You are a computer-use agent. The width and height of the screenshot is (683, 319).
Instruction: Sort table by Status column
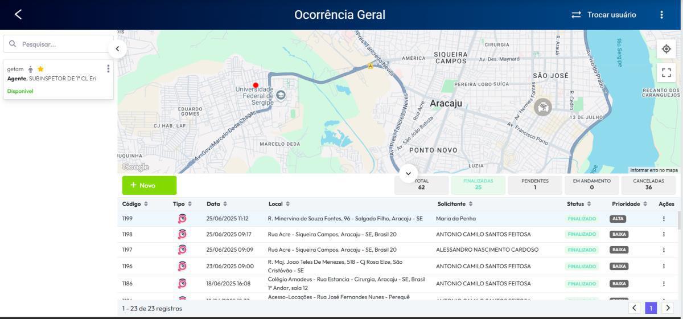click(579, 204)
